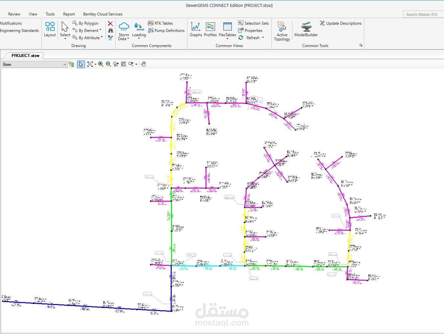Image resolution: width=444 pixels, height=334 pixels.
Task: Click the clear highlight pencil icon
Action: (x=111, y=38)
